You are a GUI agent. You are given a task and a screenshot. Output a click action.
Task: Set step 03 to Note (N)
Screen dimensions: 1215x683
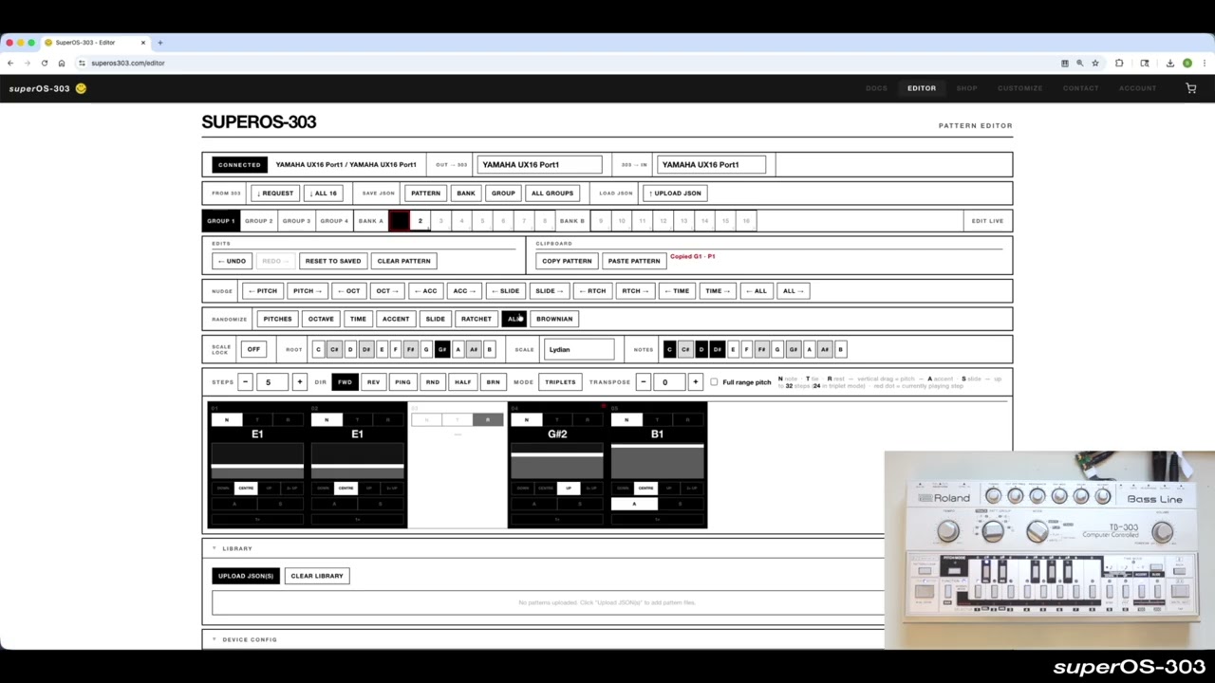click(x=426, y=419)
